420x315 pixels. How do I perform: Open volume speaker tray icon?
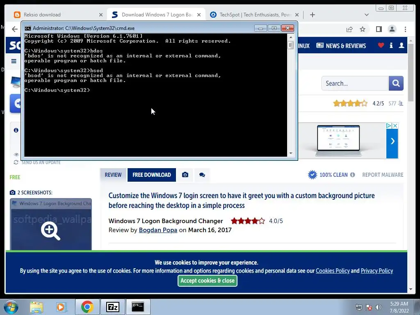click(378, 307)
